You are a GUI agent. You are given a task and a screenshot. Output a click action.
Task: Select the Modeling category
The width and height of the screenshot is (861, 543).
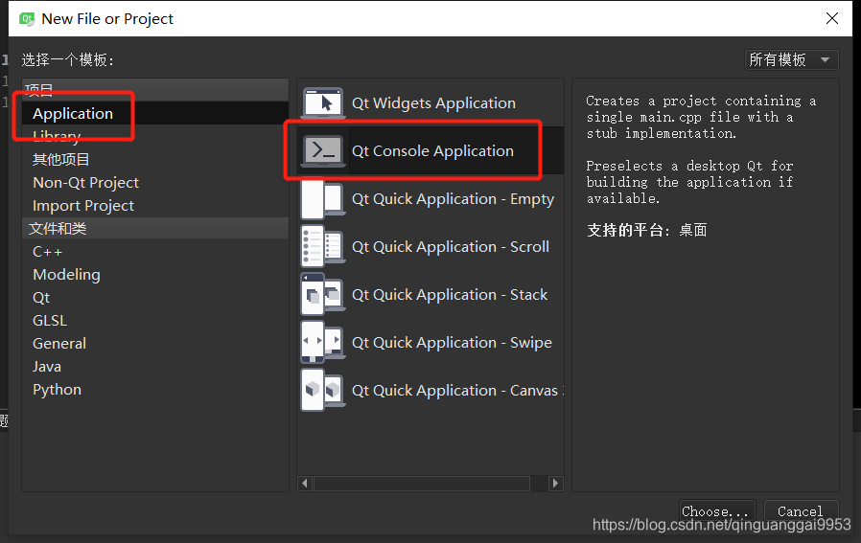point(155,275)
